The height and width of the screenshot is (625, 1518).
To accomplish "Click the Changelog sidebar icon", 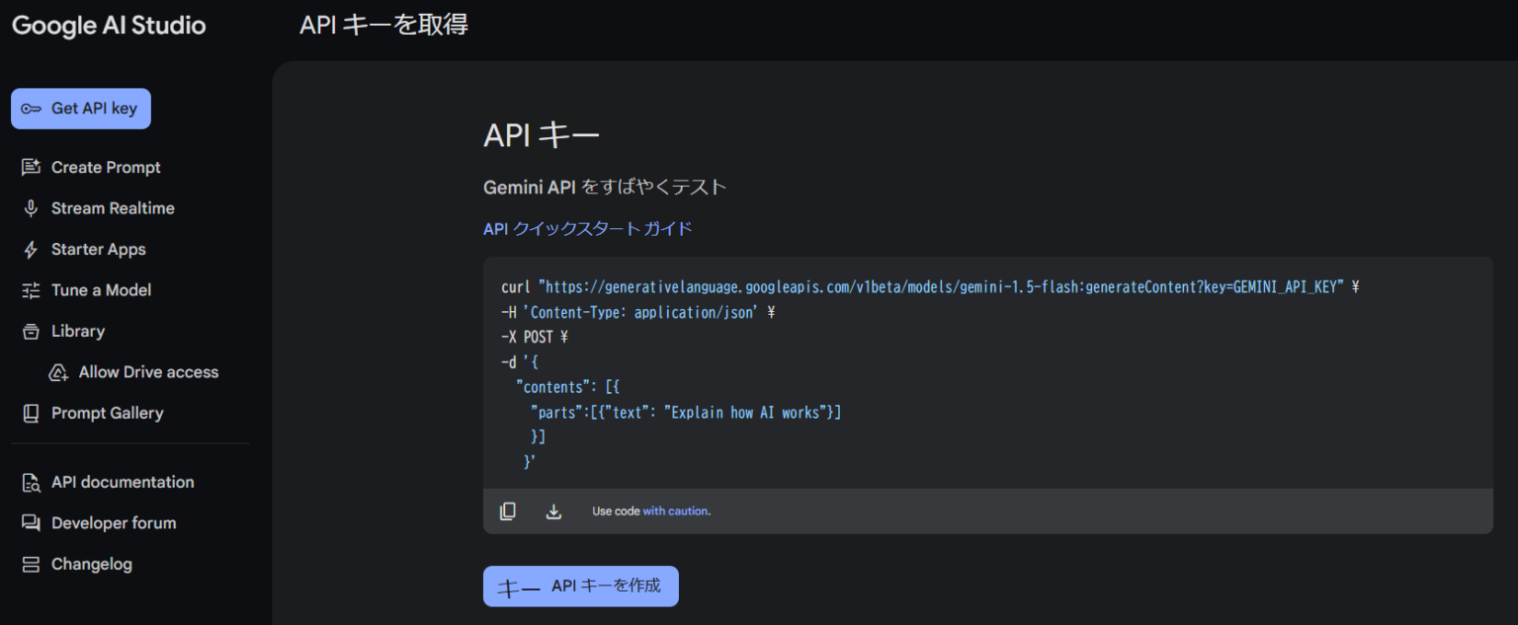I will click(32, 564).
